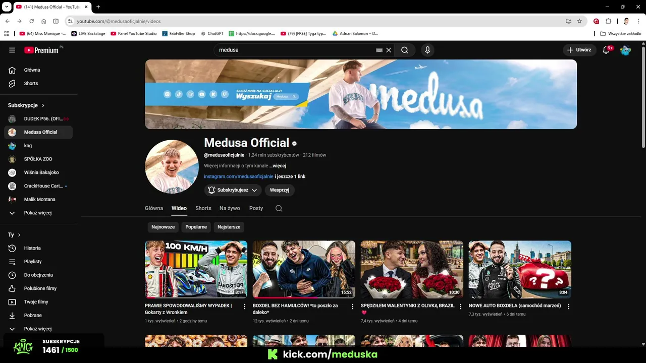This screenshot has height=363, width=646.
Task: Click the browser address bar URL
Action: click(x=119, y=21)
